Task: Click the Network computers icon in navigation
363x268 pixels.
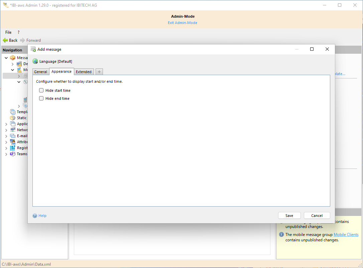Action: tap(13, 130)
